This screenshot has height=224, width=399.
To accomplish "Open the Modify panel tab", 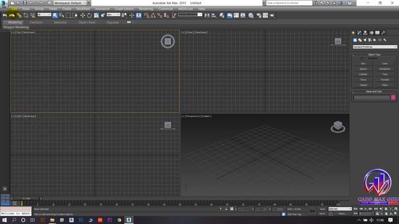I will [x=359, y=33].
